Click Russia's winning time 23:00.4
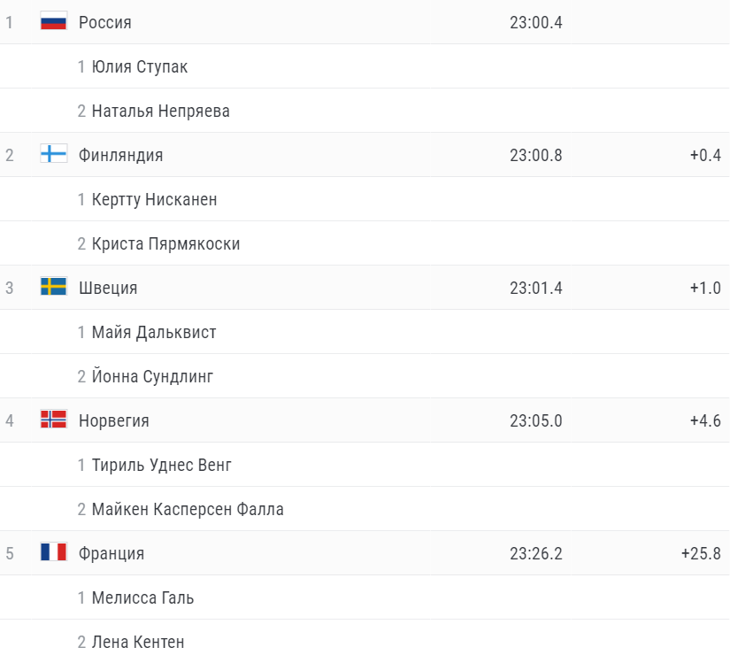The width and height of the screenshot is (730, 655). pyautogui.click(x=536, y=22)
